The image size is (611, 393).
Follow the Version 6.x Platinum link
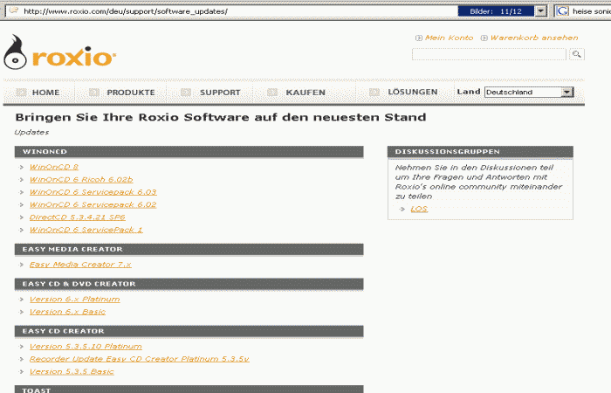[x=74, y=299]
